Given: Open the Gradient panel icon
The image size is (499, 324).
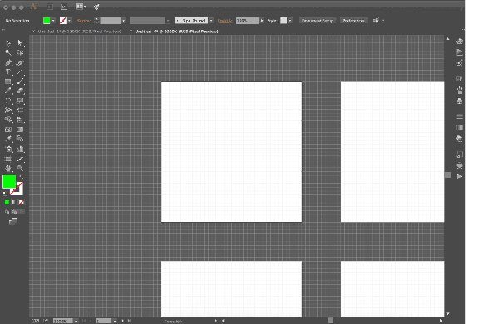Looking at the screenshot, I should click(x=459, y=127).
